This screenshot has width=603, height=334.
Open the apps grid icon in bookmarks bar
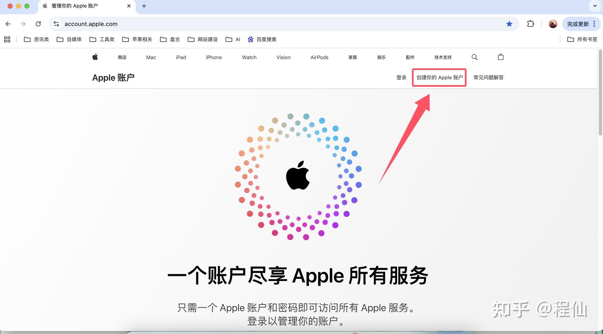pos(7,39)
